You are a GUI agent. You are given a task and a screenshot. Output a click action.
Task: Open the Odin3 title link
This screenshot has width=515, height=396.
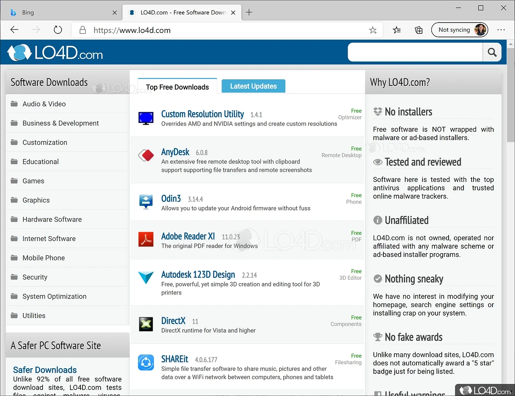pos(171,199)
